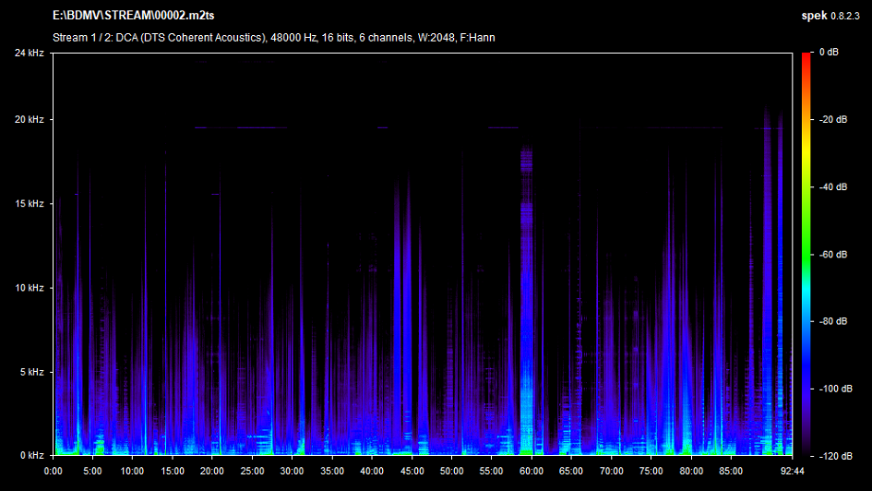Click the 30:00 time axis marker

click(x=293, y=471)
